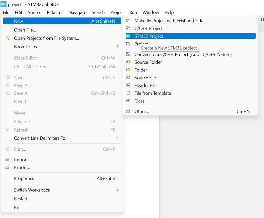Select Switch Workspace entry
Image resolution: width=264 pixels, height=218 pixels.
(62, 190)
